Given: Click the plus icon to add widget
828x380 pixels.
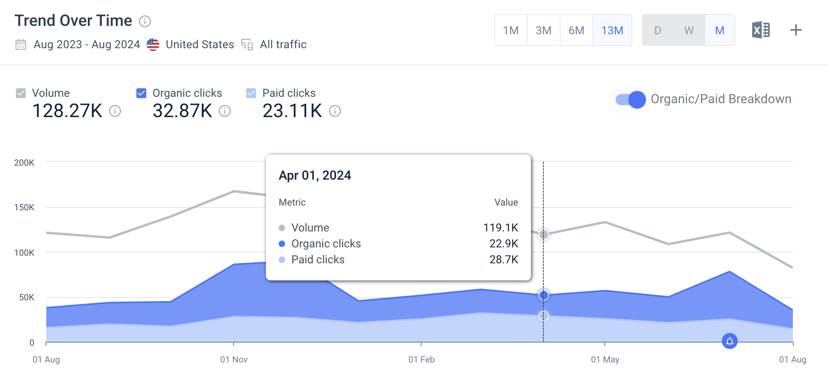Looking at the screenshot, I should click(796, 30).
